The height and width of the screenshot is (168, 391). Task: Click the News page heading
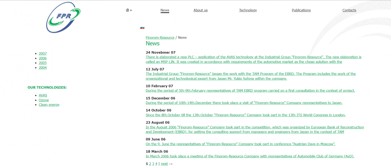(x=153, y=44)
